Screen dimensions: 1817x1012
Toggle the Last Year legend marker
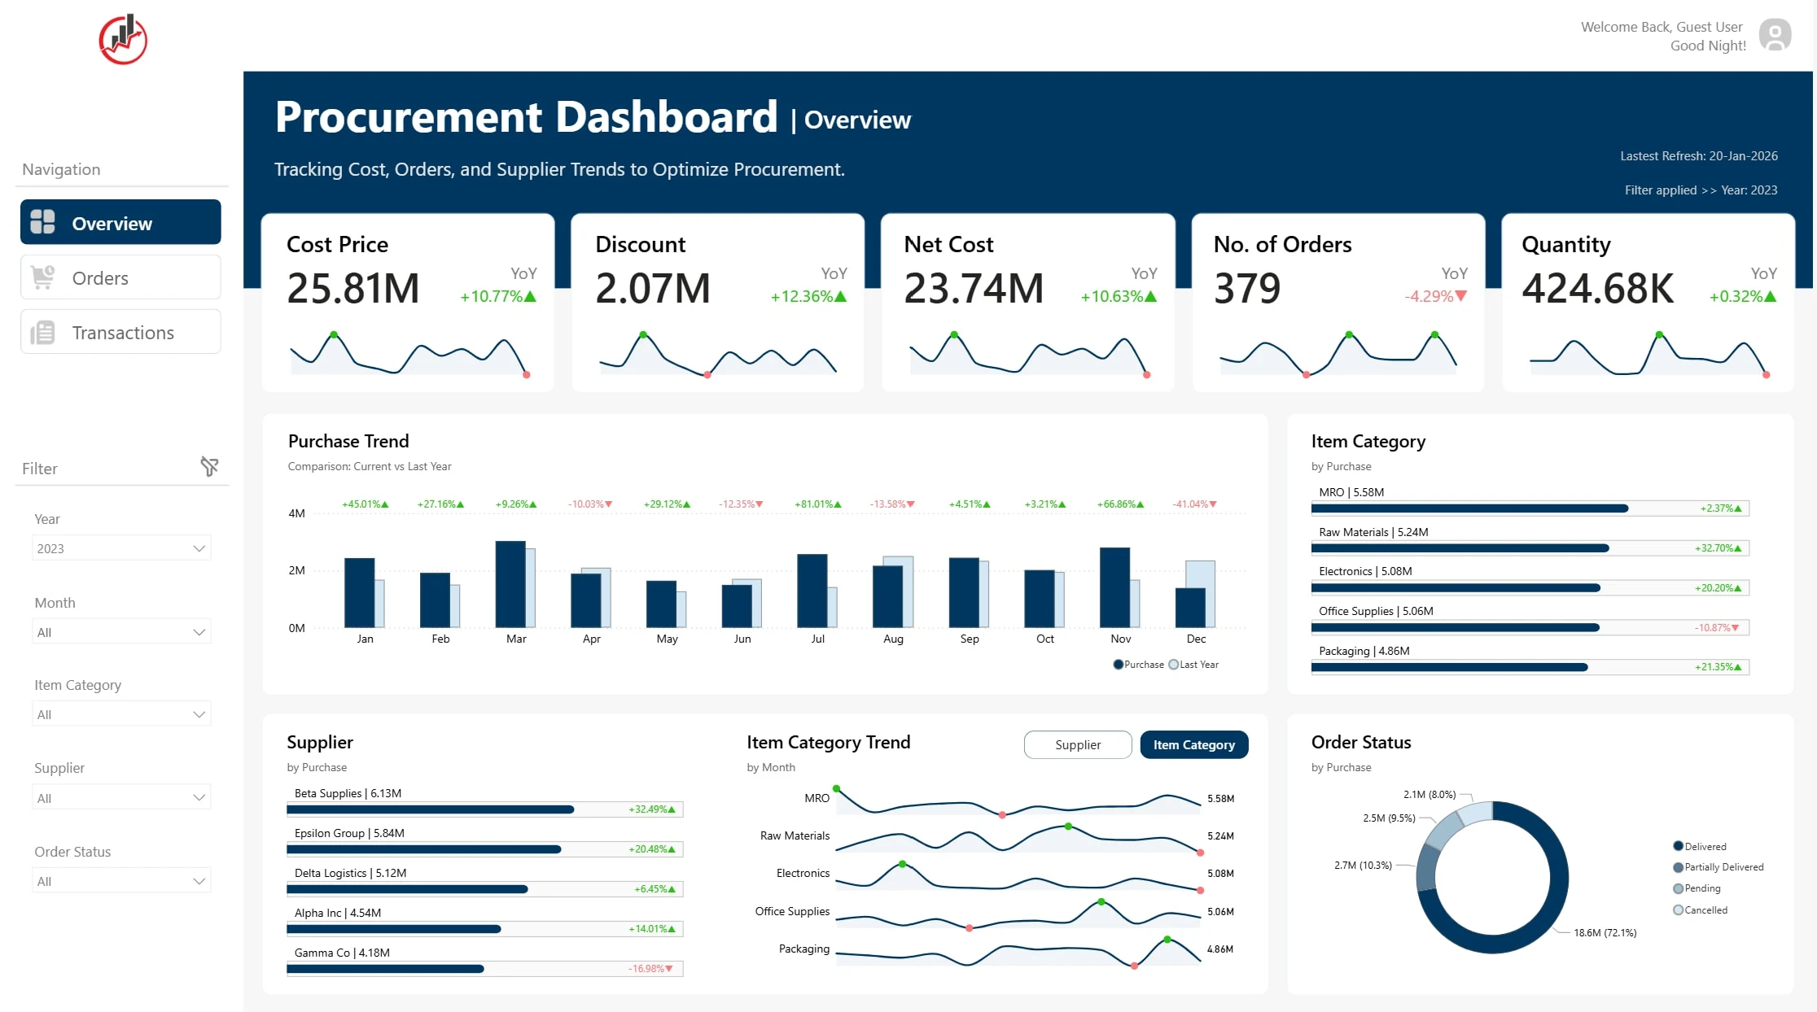[x=1173, y=665]
